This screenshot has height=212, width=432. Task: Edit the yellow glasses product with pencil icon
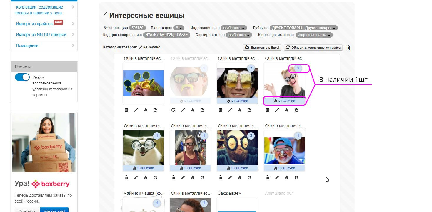[x=136, y=110]
